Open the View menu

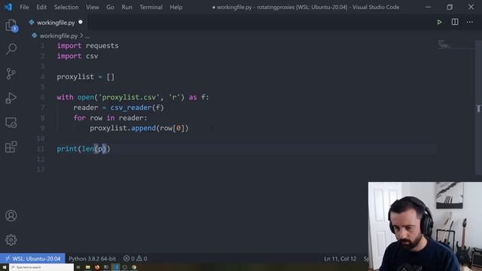point(92,7)
